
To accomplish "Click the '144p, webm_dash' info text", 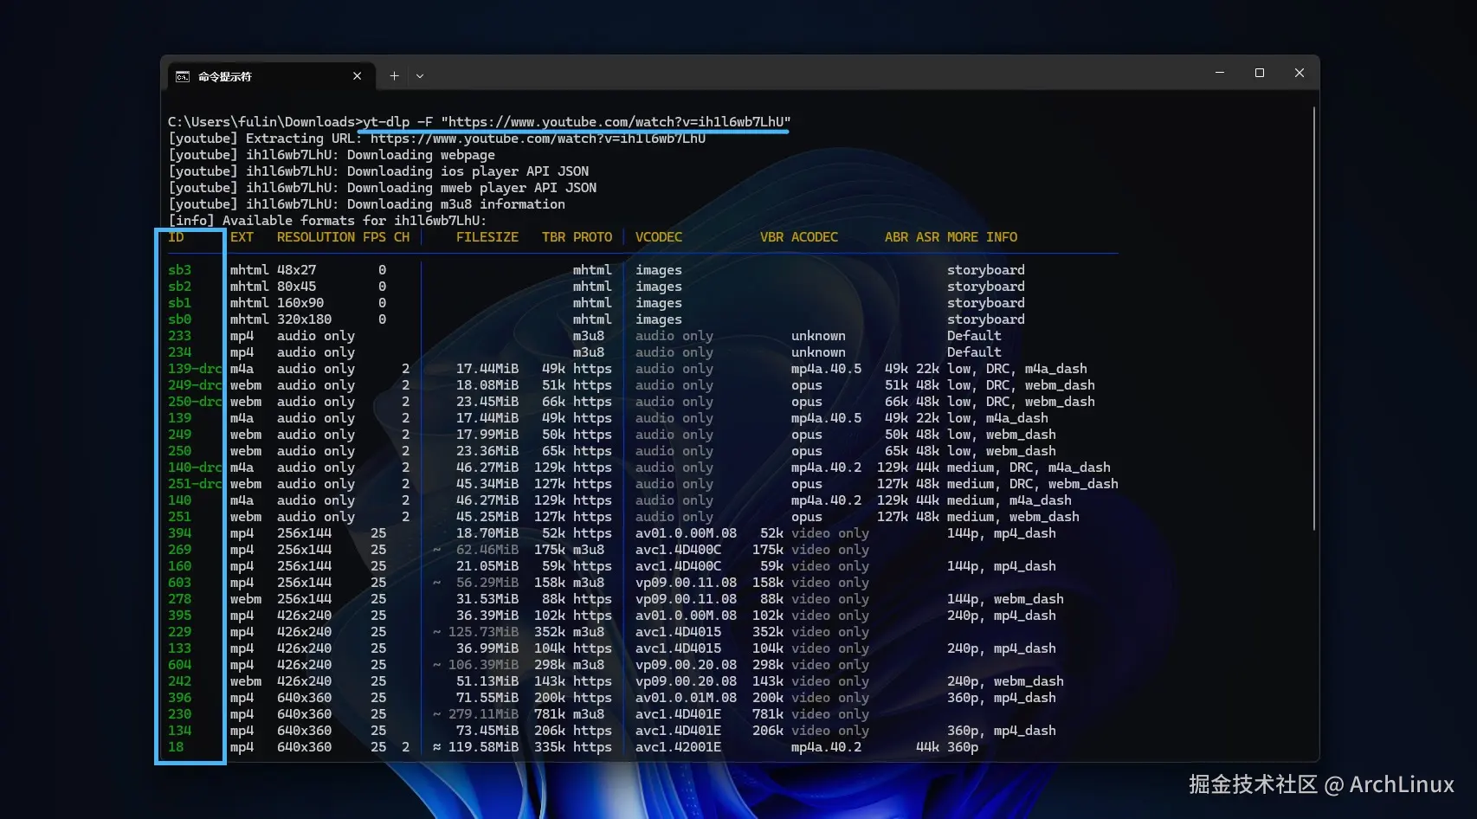I will (x=1005, y=599).
